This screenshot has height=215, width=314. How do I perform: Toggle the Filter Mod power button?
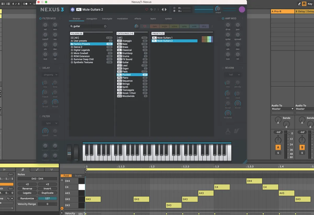point(40,18)
